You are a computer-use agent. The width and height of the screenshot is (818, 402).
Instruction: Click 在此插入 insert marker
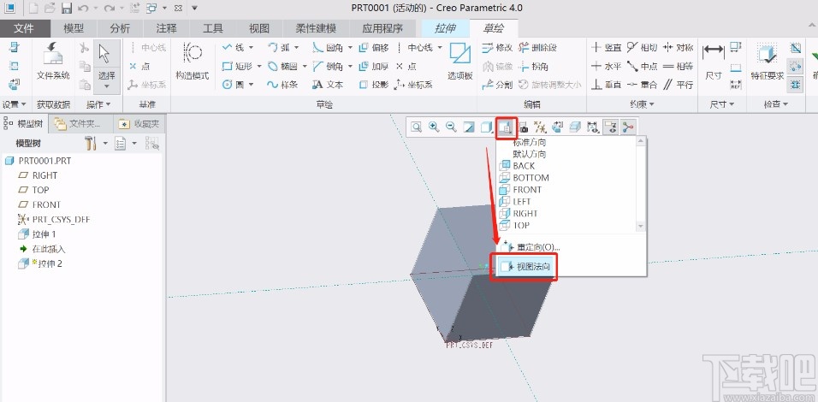pos(43,249)
